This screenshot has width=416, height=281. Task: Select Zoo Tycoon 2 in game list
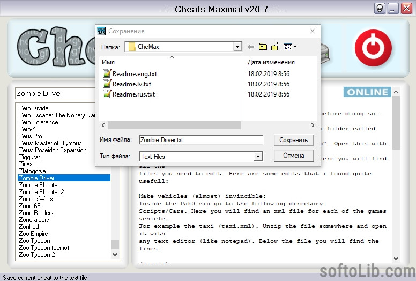click(x=36, y=255)
